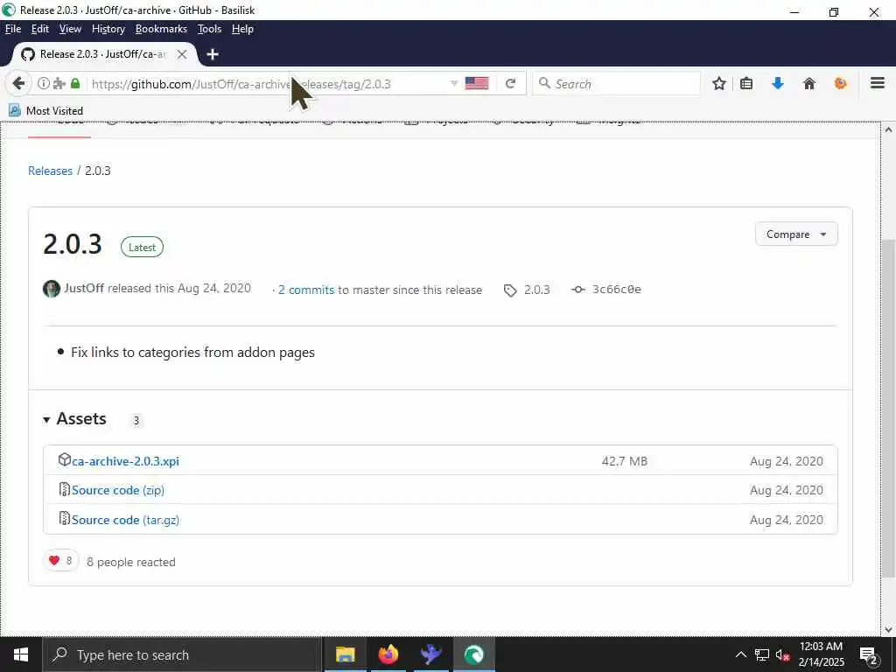Show bookmarks list icon
The width and height of the screenshot is (896, 672).
click(x=745, y=84)
